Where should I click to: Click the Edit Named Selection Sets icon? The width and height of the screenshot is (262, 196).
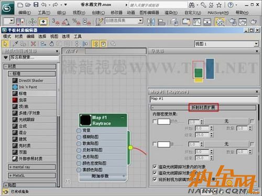[x=100, y=22]
